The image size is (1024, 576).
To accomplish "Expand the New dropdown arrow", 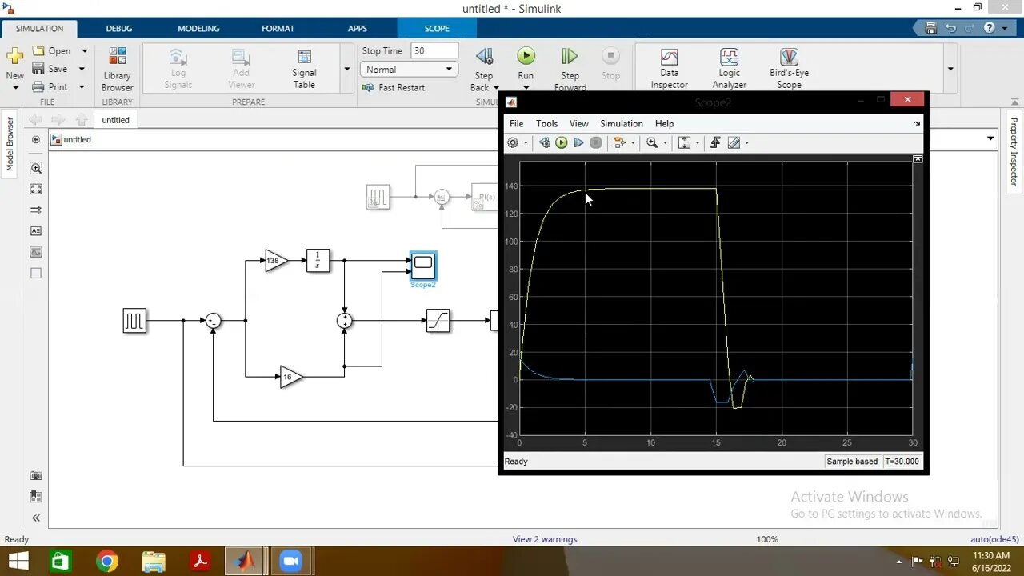I will [x=14, y=87].
